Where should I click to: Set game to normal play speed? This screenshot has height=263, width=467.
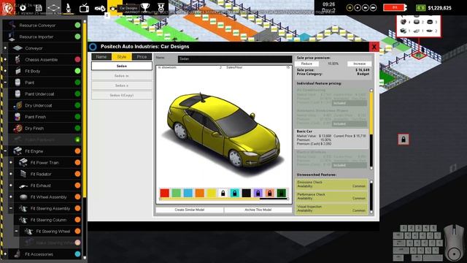click(358, 8)
